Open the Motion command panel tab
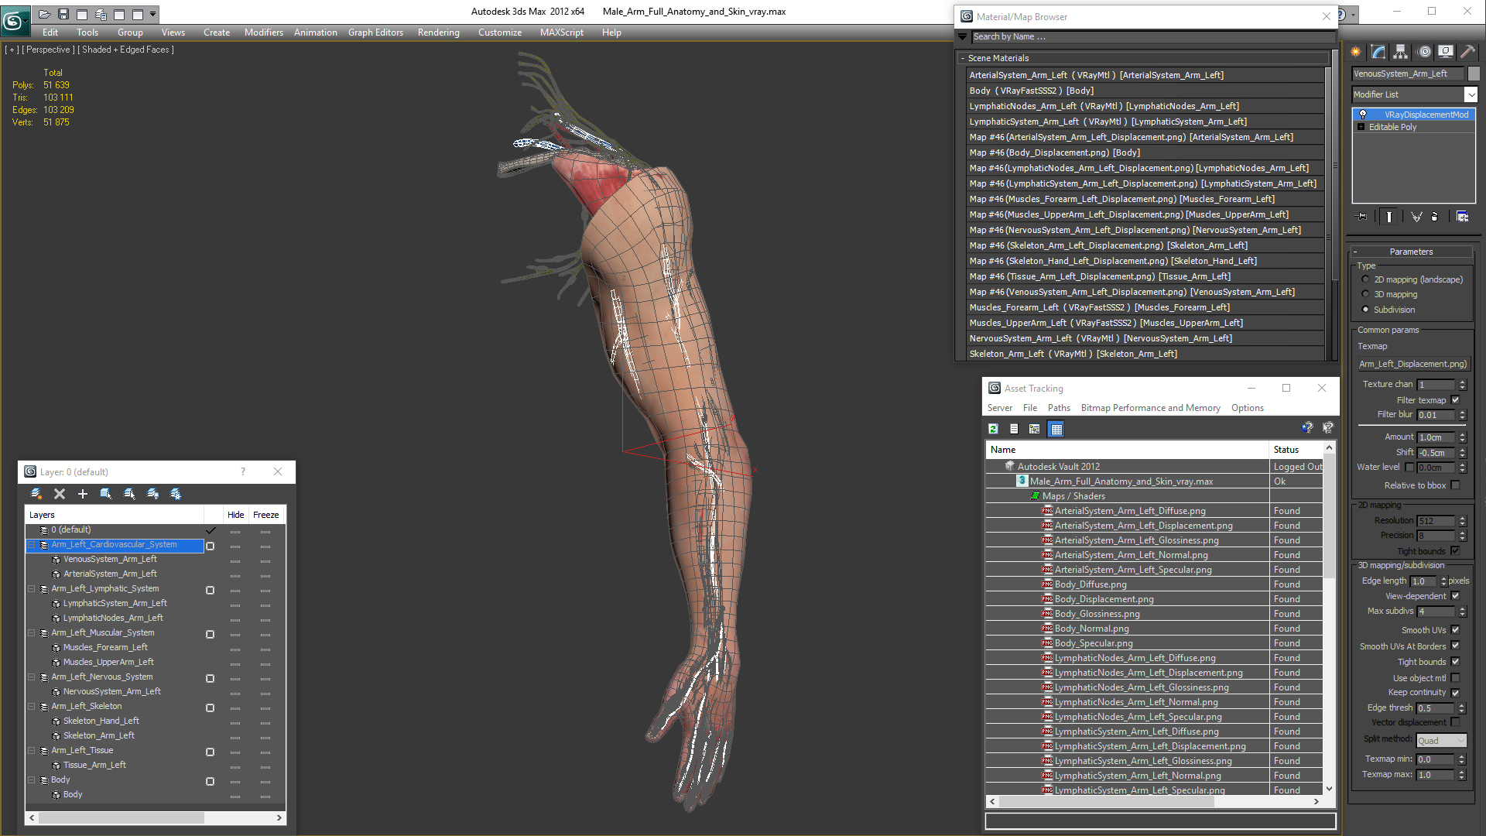 [x=1424, y=52]
